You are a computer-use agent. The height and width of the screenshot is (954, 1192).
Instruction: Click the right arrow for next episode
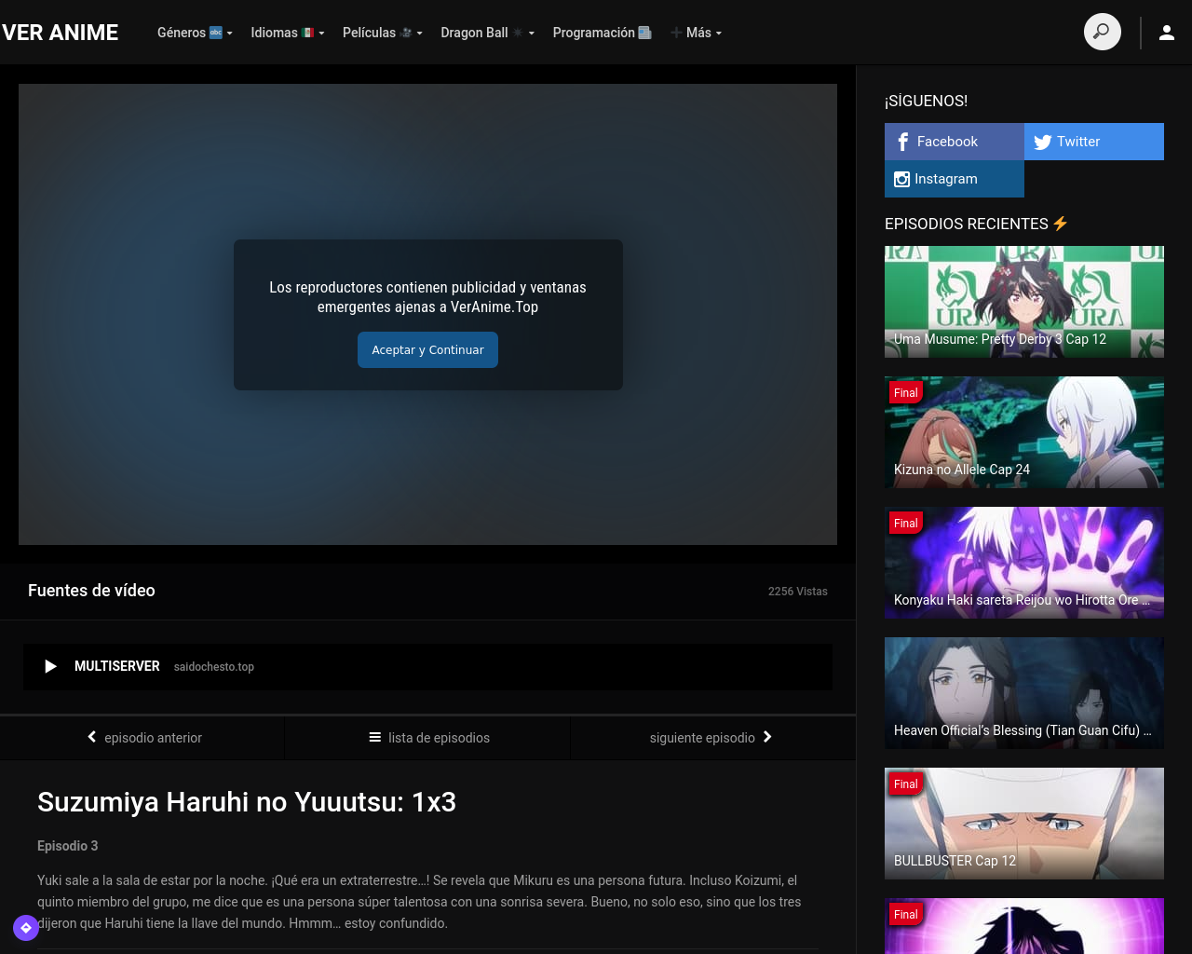click(x=767, y=737)
